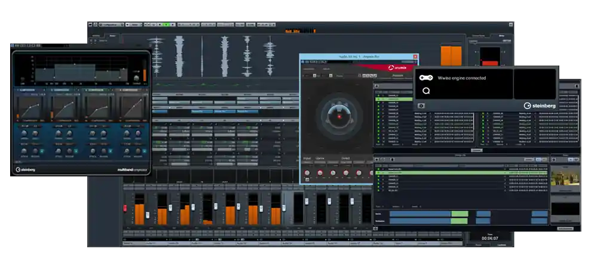Open the second dropdown arrow in Anymix toolbar
This screenshot has width=594, height=261.
[x=330, y=76]
